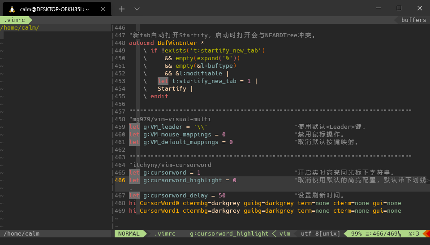
Task: Open a new terminal tab
Action: 122,9
